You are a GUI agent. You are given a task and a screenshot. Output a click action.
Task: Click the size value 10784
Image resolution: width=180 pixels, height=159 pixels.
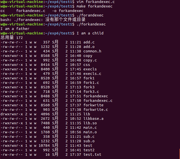pyautogui.click(x=44, y=146)
